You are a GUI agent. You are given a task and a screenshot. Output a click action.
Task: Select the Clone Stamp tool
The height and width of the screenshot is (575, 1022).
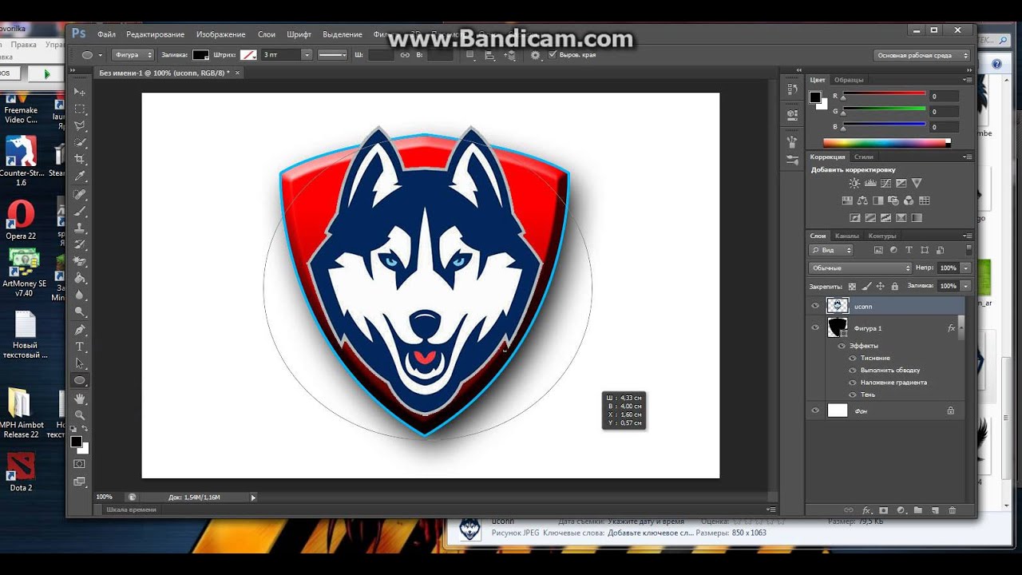coord(80,228)
